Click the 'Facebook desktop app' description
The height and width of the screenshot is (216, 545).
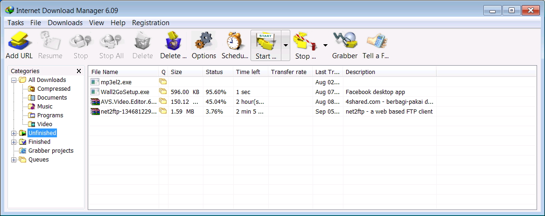click(375, 92)
